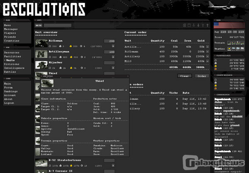Open Intelligence in the War menu
The image size is (249, 173).
[14, 68]
